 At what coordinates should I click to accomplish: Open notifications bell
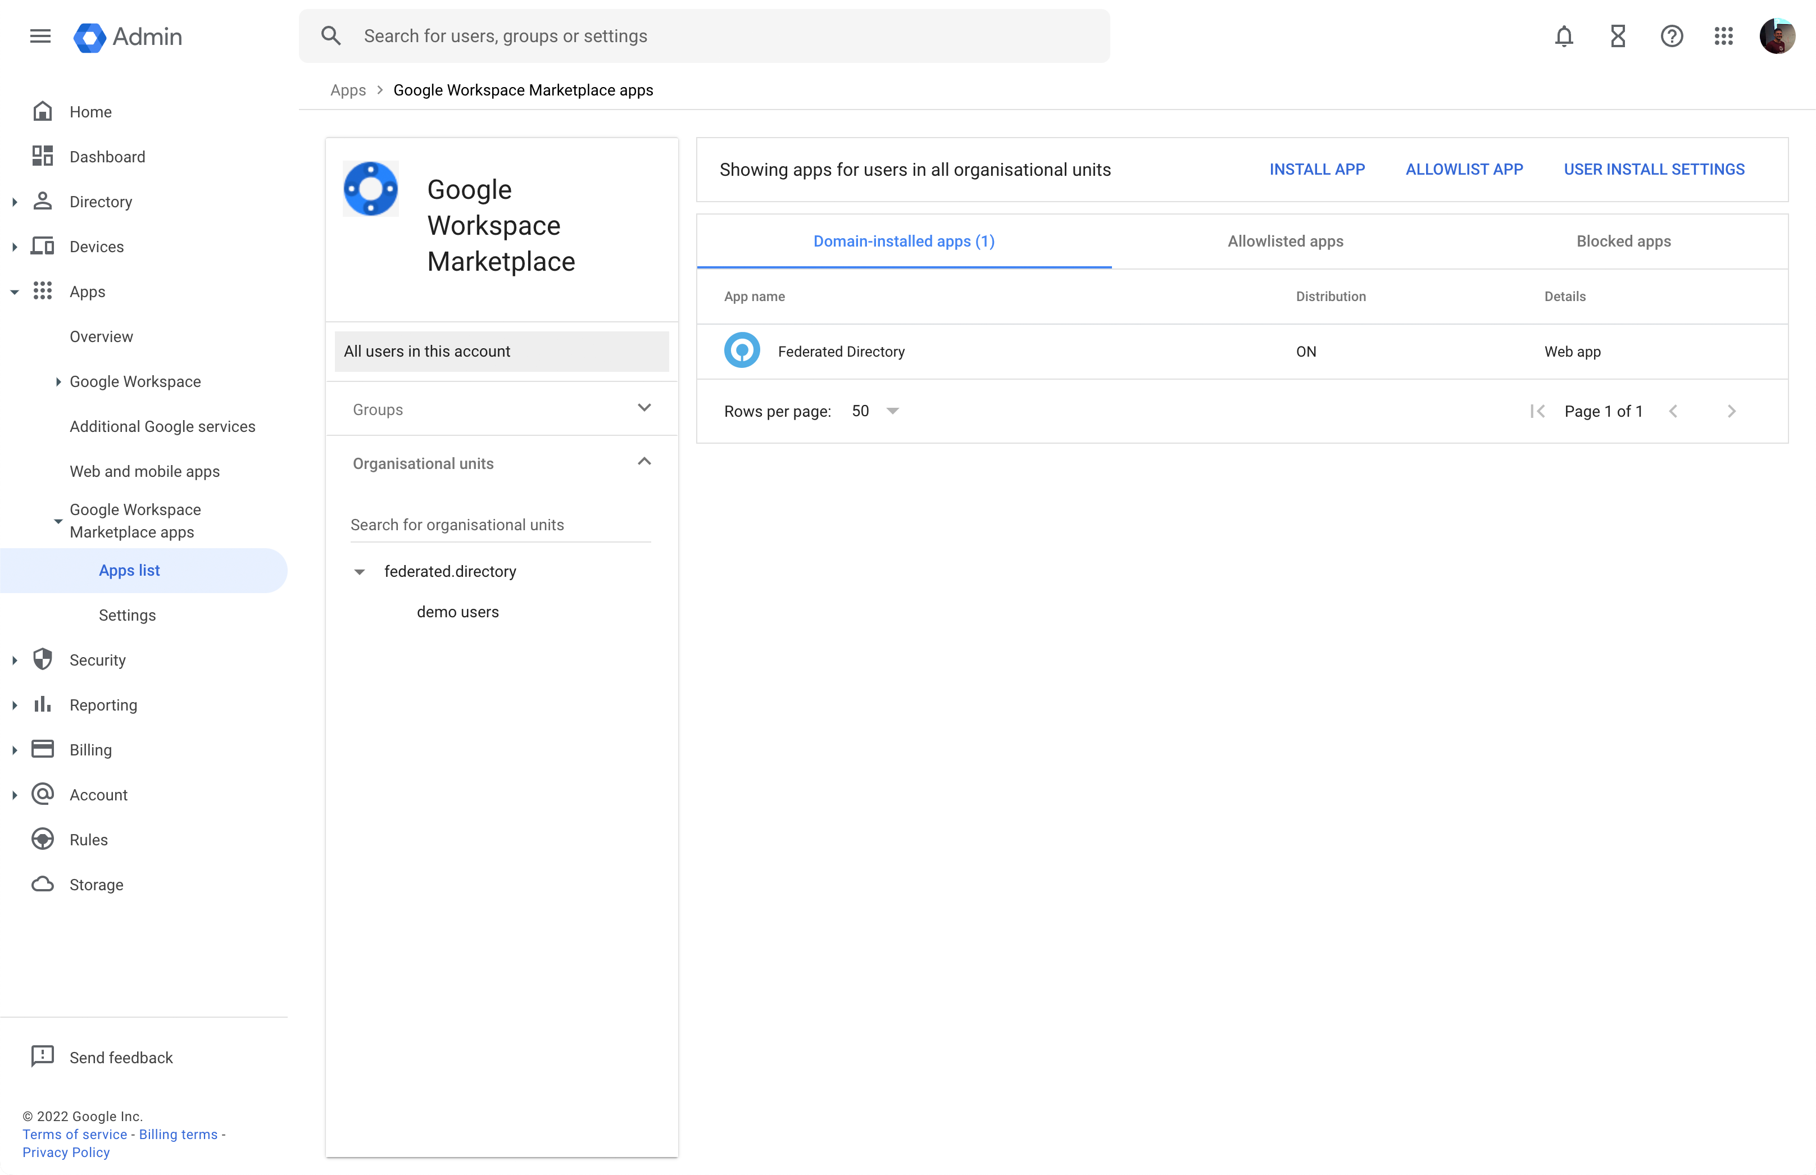(x=1564, y=36)
